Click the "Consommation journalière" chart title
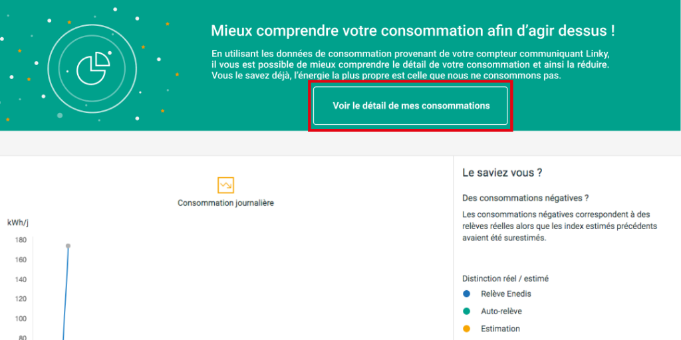This screenshot has width=681, height=340. point(225,203)
